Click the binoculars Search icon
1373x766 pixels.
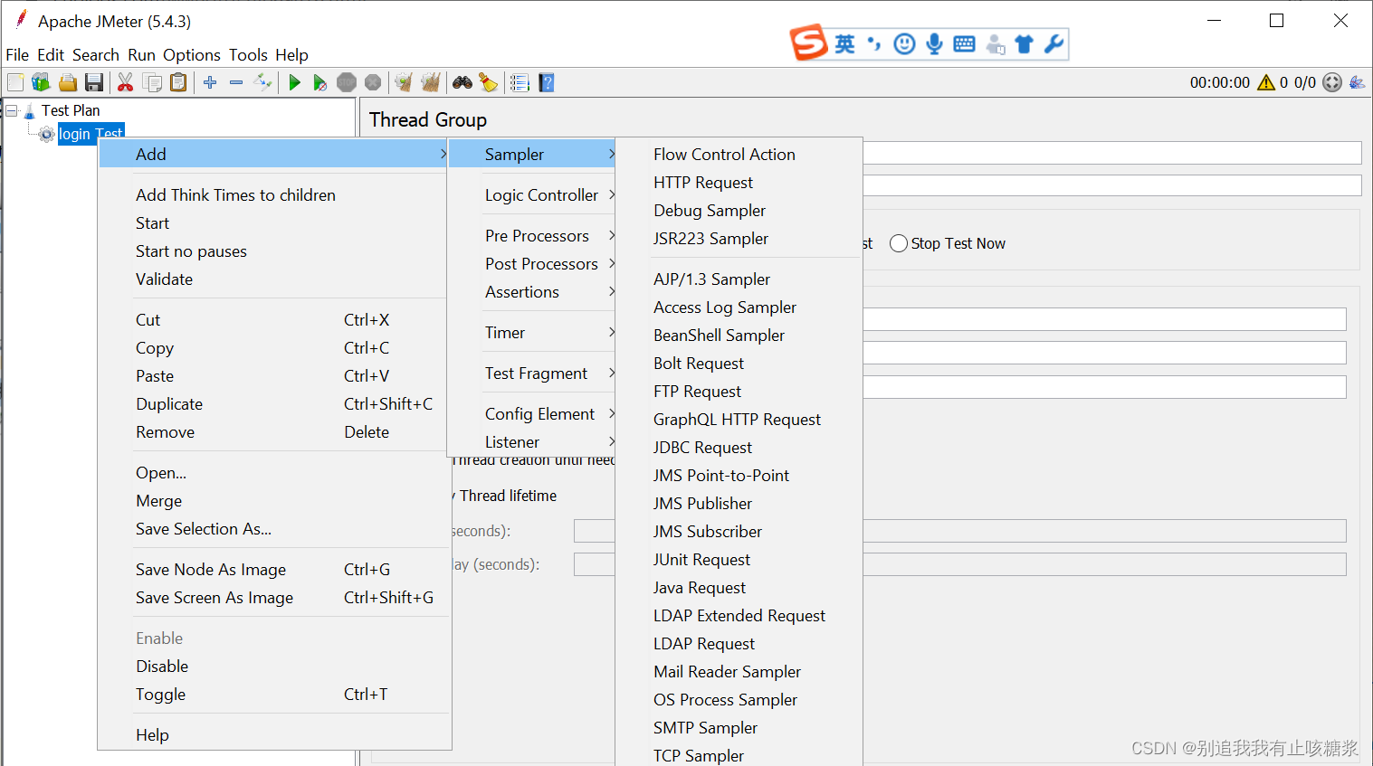(x=462, y=82)
